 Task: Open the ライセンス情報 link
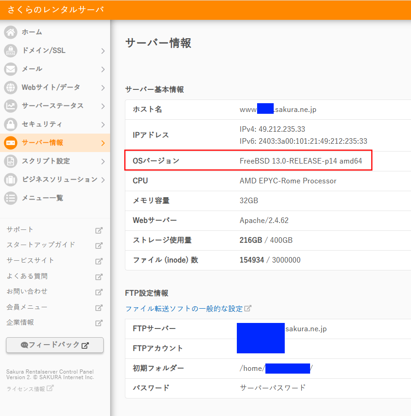[26, 389]
